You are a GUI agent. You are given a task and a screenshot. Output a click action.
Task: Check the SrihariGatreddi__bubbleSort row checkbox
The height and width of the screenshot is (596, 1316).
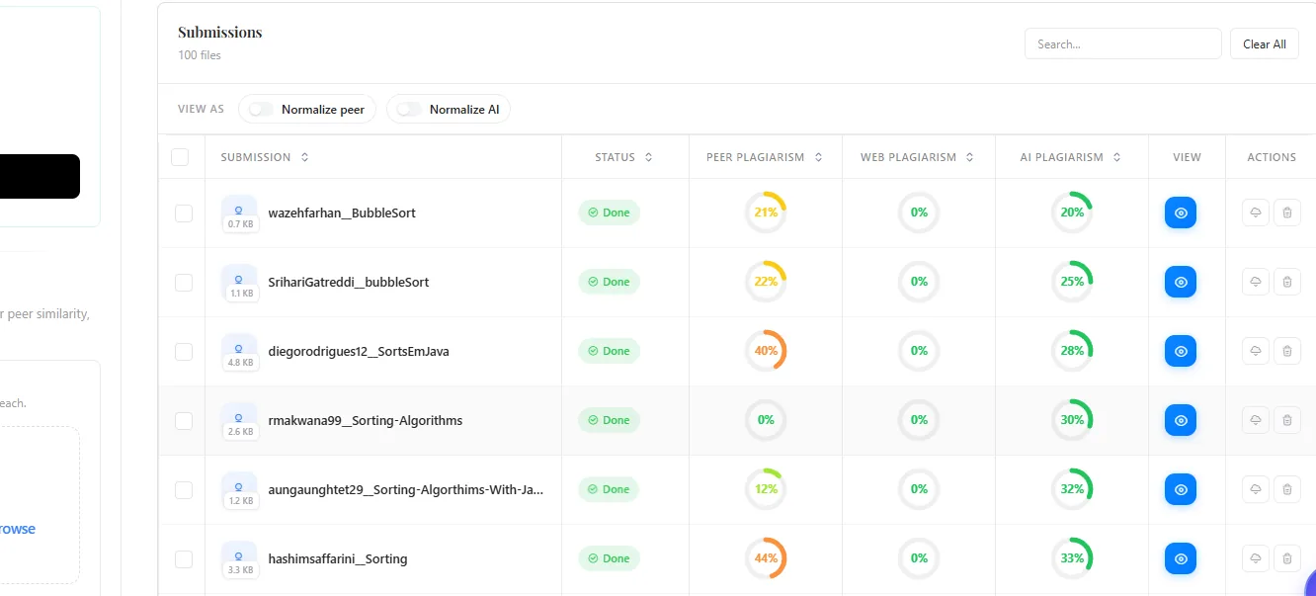[x=184, y=282]
